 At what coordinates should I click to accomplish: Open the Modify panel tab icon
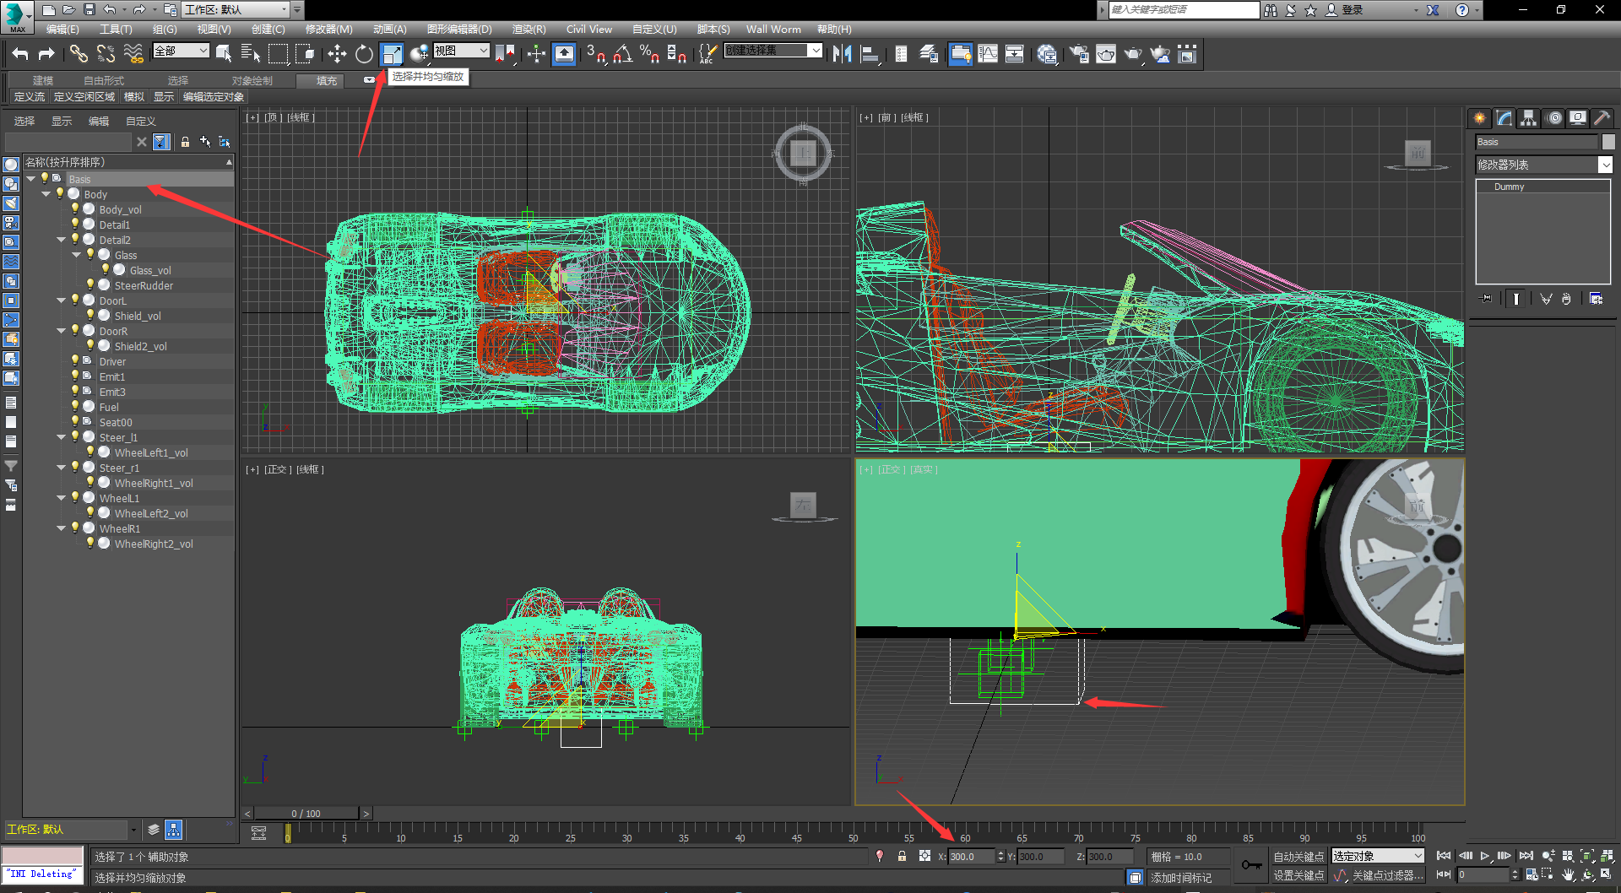(1504, 119)
